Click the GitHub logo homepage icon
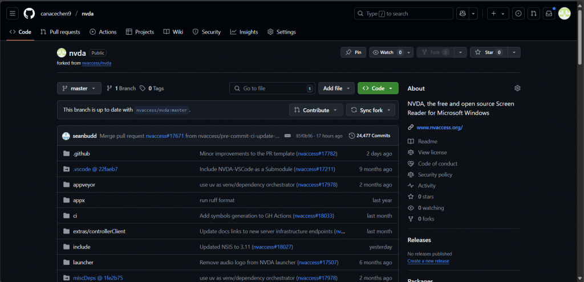The image size is (584, 282). pyautogui.click(x=29, y=14)
